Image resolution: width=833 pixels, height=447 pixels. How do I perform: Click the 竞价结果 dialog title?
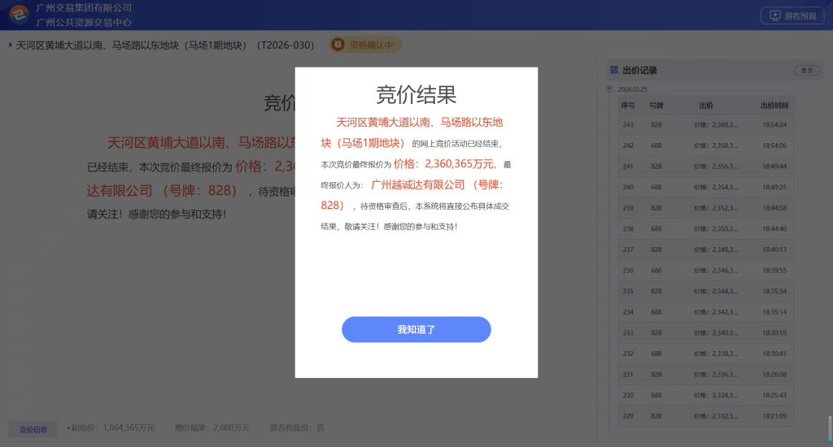click(x=416, y=95)
